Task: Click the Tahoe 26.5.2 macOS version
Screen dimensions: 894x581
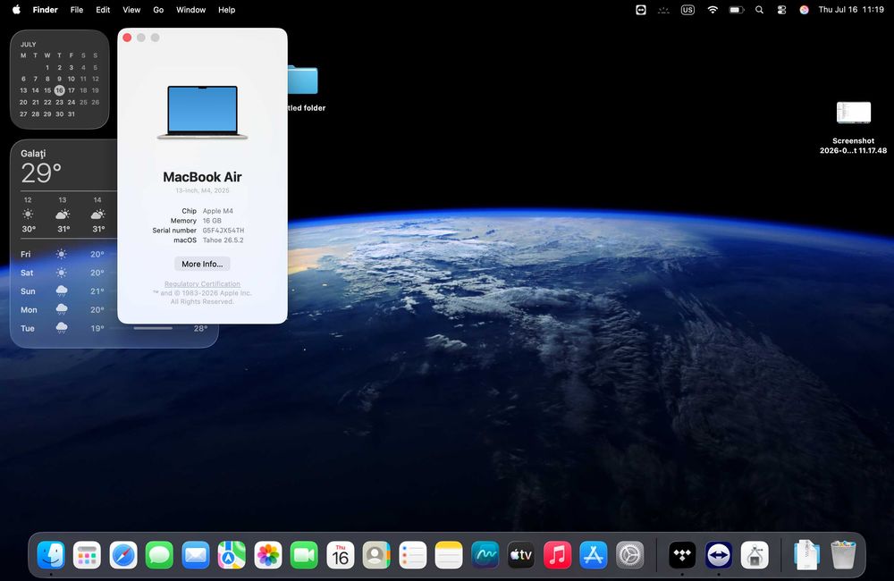Action: click(223, 240)
